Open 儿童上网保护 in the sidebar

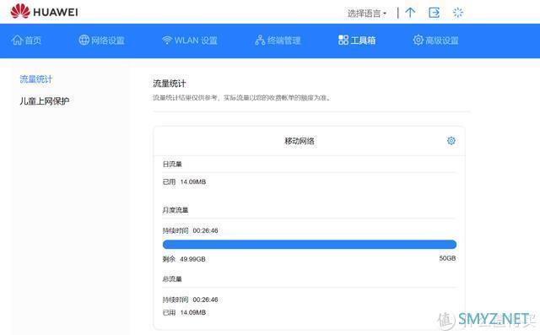pos(45,101)
